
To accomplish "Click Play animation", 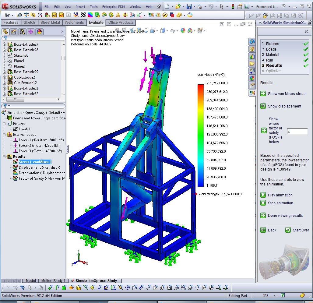I will coord(277,195).
